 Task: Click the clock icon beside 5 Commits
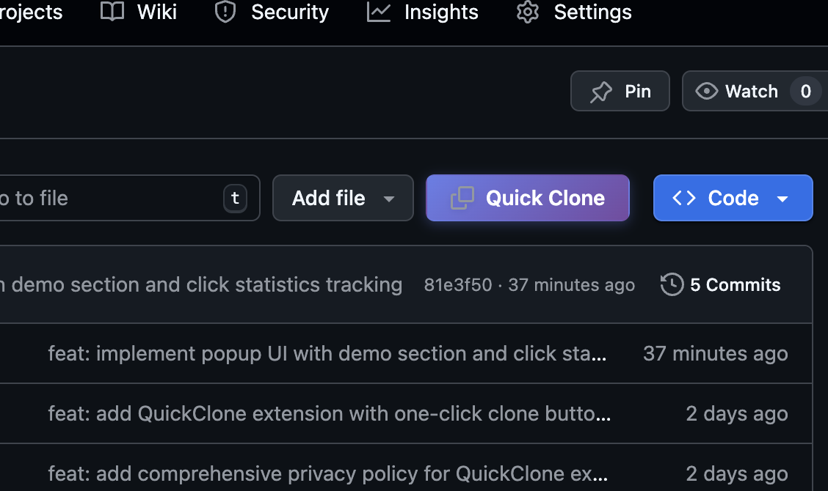pos(671,284)
